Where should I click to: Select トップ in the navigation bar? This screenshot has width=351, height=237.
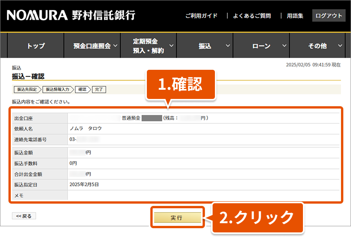tap(36, 46)
